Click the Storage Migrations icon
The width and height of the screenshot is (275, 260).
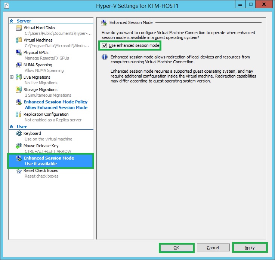click(x=19, y=90)
